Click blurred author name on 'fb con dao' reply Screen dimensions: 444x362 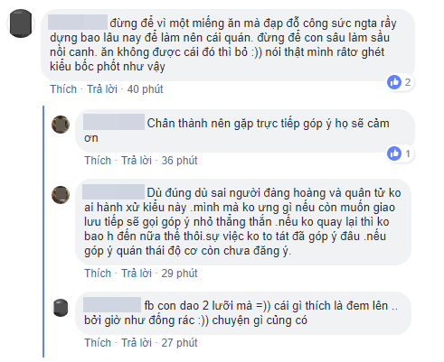[x=112, y=304]
